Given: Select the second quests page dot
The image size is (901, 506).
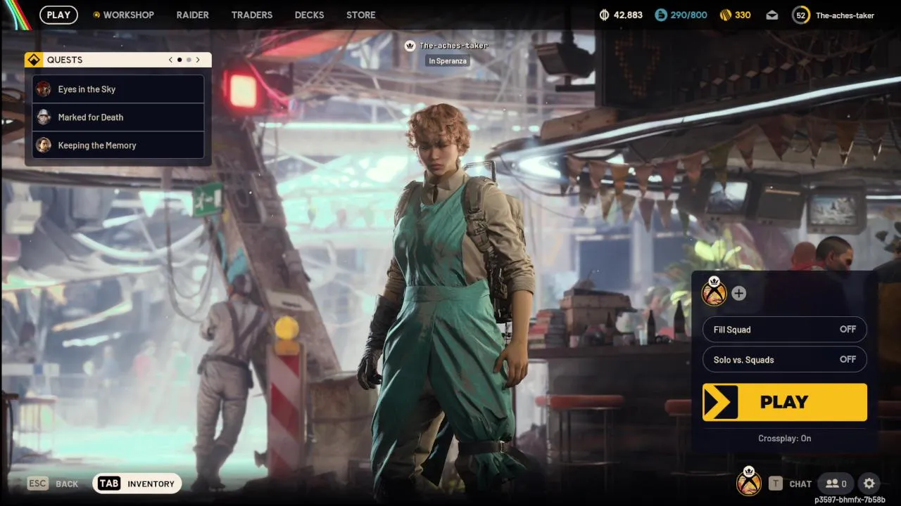Looking at the screenshot, I should (189, 60).
